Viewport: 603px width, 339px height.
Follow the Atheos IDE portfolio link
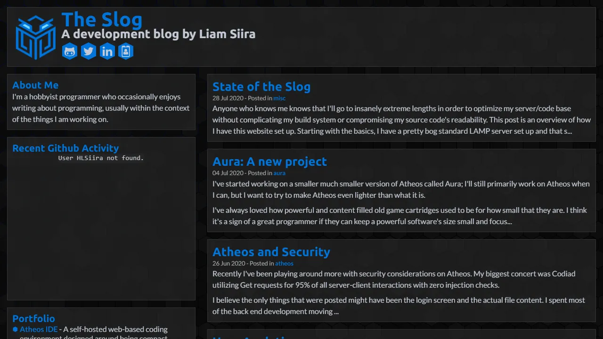[x=38, y=329]
